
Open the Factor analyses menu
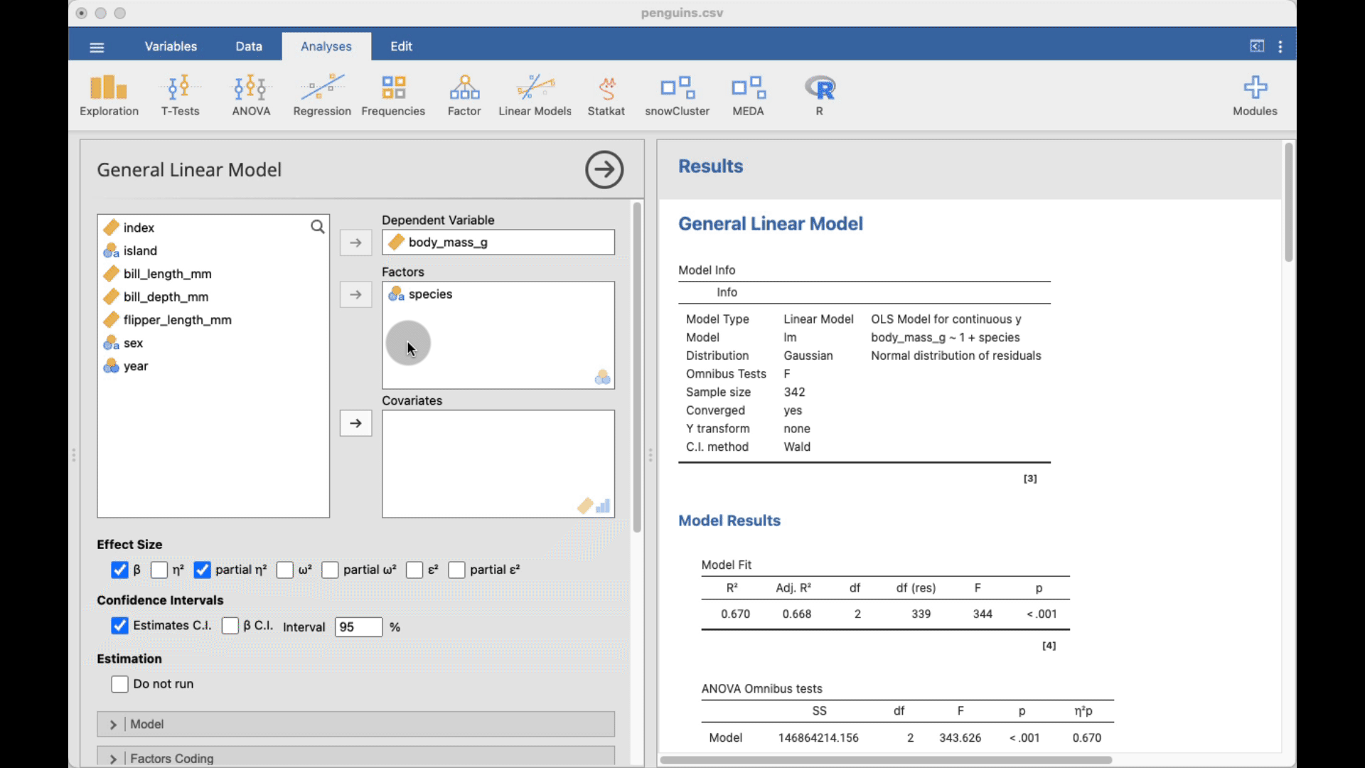click(x=464, y=95)
